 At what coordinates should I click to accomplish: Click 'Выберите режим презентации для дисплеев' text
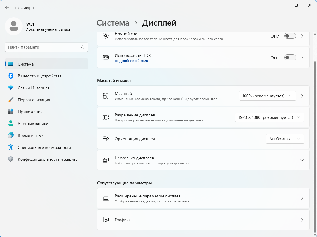pyautogui.click(x=152, y=163)
